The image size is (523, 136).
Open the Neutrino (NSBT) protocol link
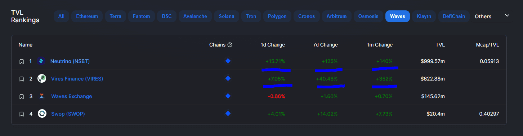tap(70, 61)
